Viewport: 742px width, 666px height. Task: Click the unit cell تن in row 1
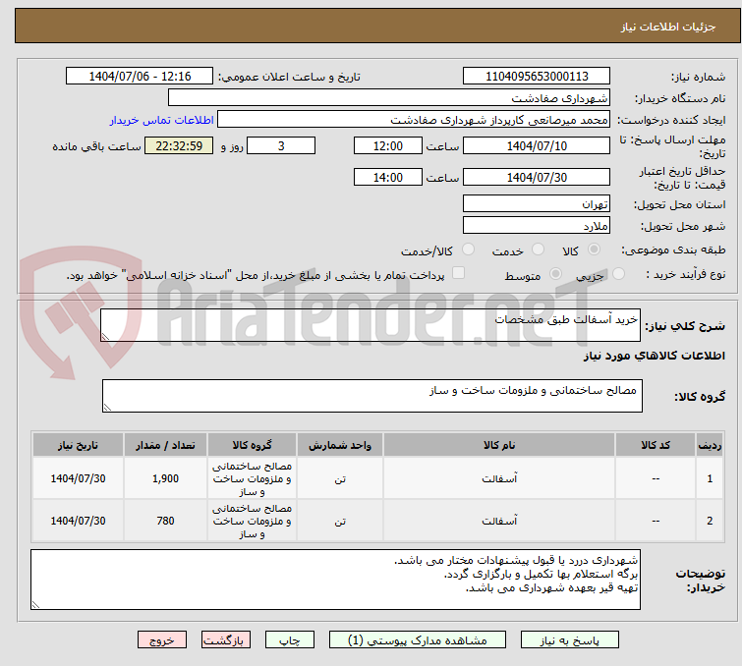click(x=340, y=479)
